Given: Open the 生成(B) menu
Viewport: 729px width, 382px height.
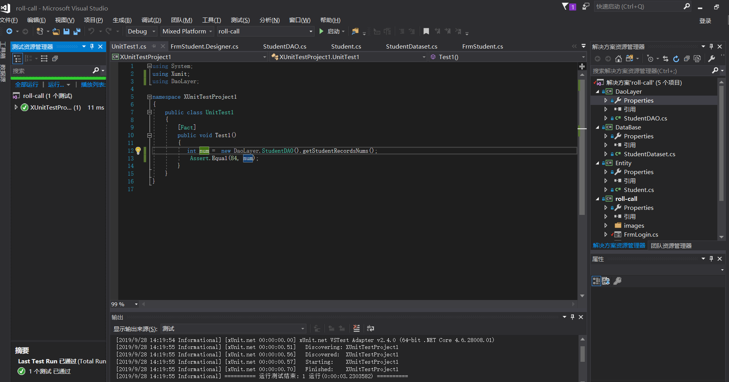Looking at the screenshot, I should click(x=122, y=20).
